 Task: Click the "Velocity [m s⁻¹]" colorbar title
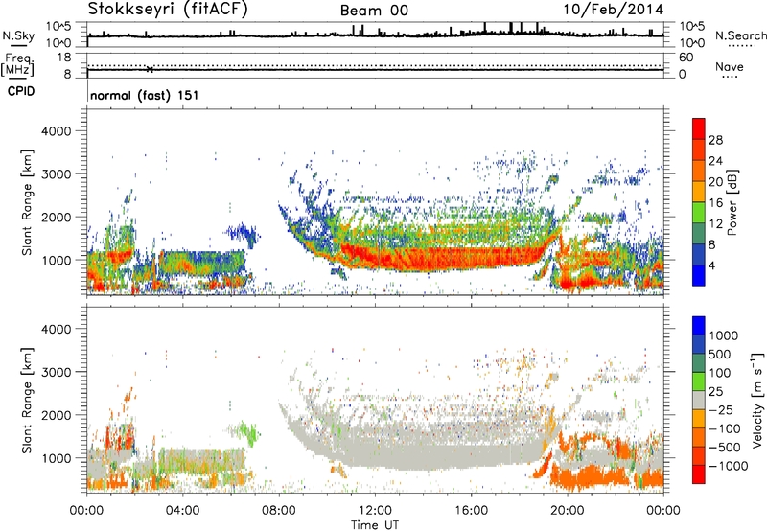[x=757, y=400]
